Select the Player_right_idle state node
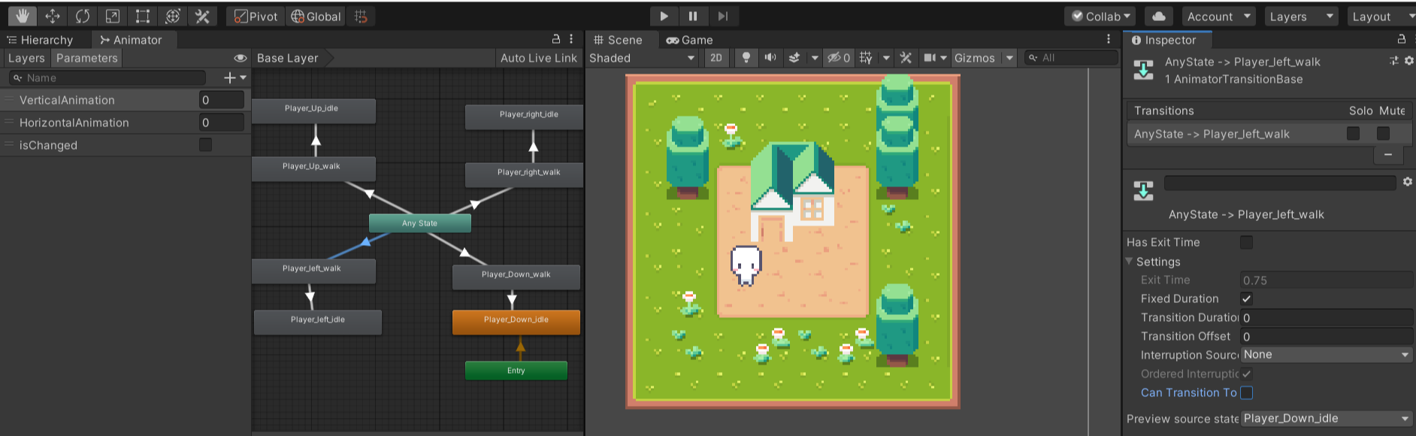Viewport: 1416px width, 436px height. (x=525, y=117)
